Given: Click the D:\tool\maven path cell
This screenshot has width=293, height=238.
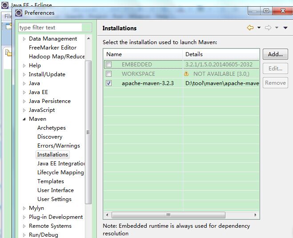Looking at the screenshot, I should click(222, 83).
